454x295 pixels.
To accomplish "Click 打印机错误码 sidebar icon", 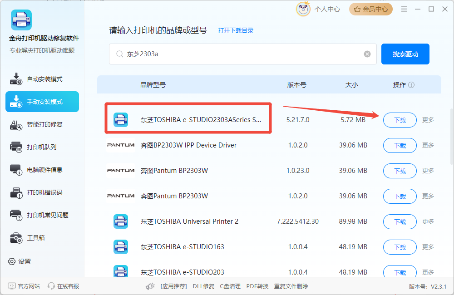I will (x=16, y=192).
